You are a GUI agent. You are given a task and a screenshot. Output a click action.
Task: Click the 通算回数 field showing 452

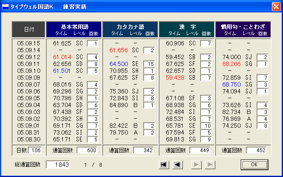256,150
